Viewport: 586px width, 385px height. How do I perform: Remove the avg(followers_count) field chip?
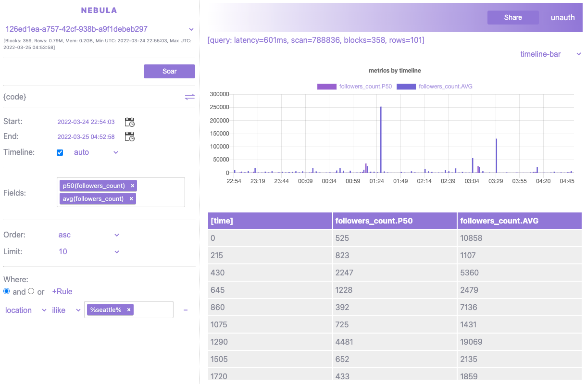tap(130, 199)
